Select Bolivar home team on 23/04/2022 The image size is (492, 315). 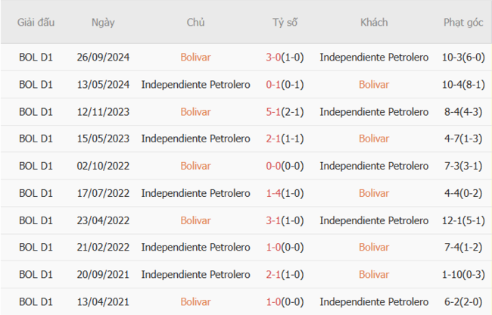195,220
